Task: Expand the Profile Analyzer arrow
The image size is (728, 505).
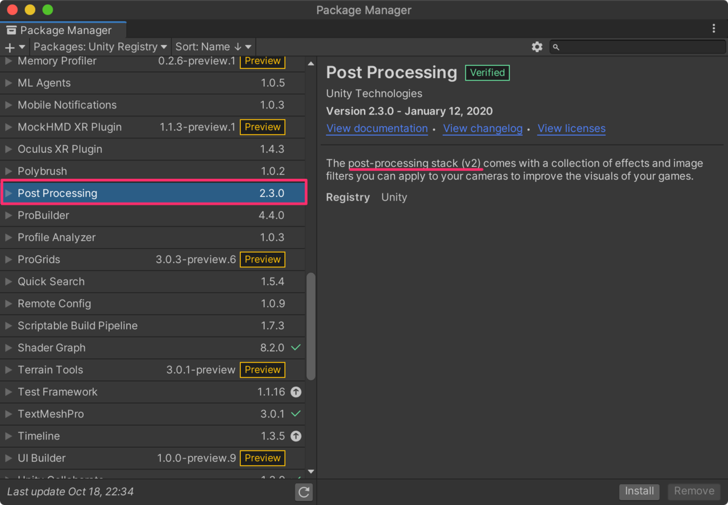Action: (8, 238)
